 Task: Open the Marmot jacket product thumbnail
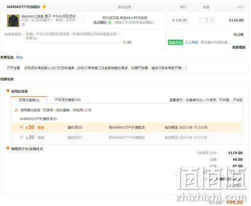tap(13, 21)
